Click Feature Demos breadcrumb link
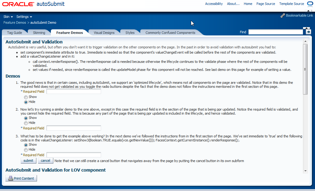The image size is (315, 191). (x=15, y=22)
